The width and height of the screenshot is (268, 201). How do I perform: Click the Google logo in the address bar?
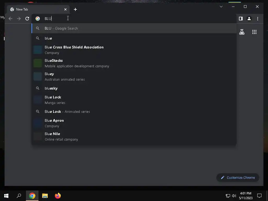38,19
